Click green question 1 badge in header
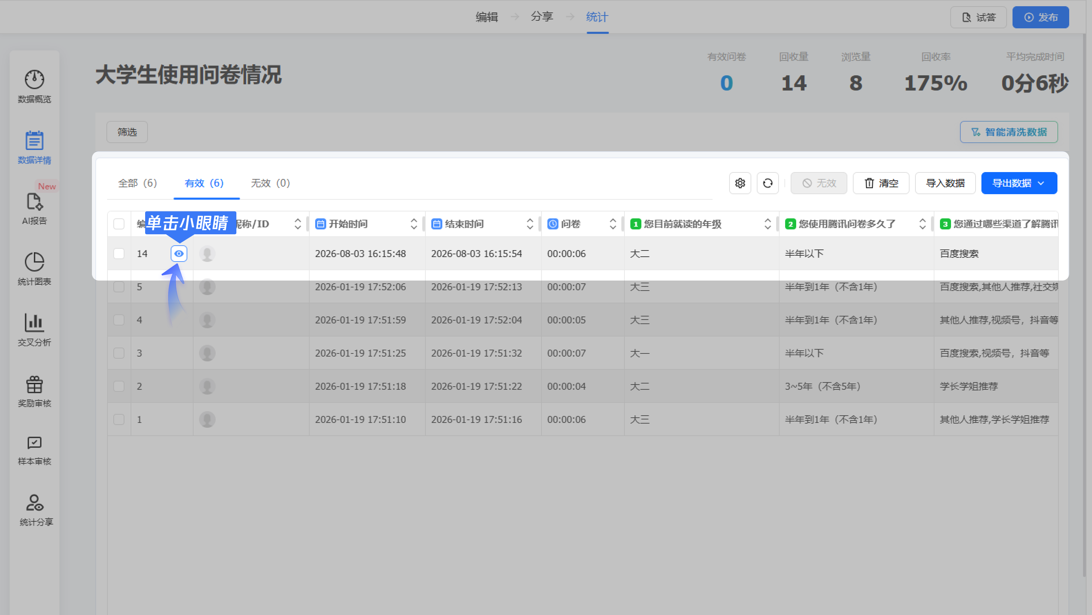Viewport: 1092px width, 615px height. [636, 224]
